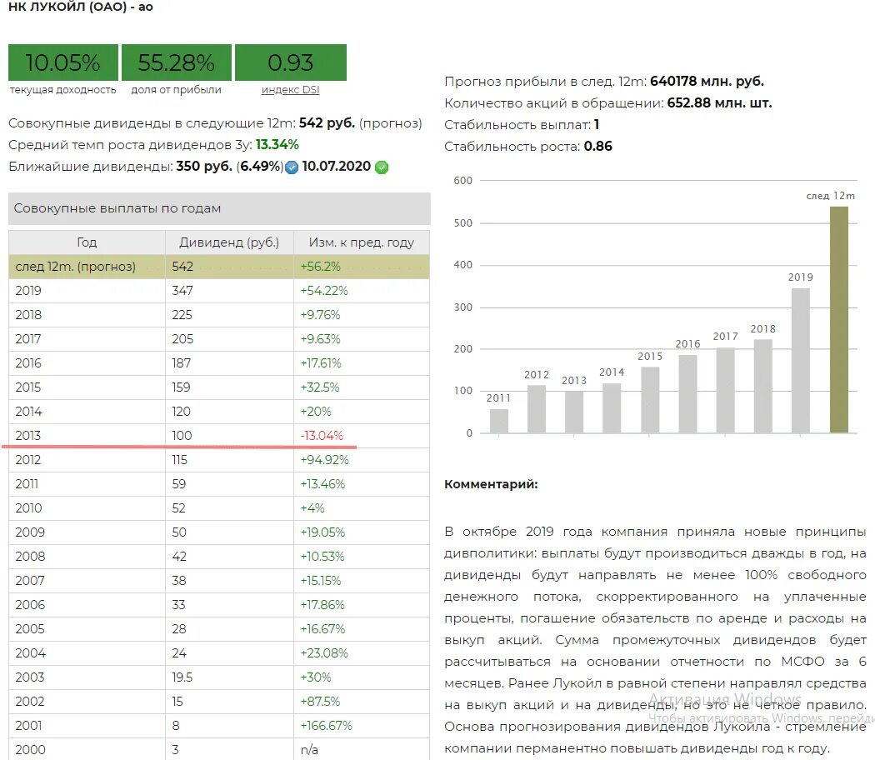Click the 2011 bar in the chart
875x760 pixels.
(499, 422)
